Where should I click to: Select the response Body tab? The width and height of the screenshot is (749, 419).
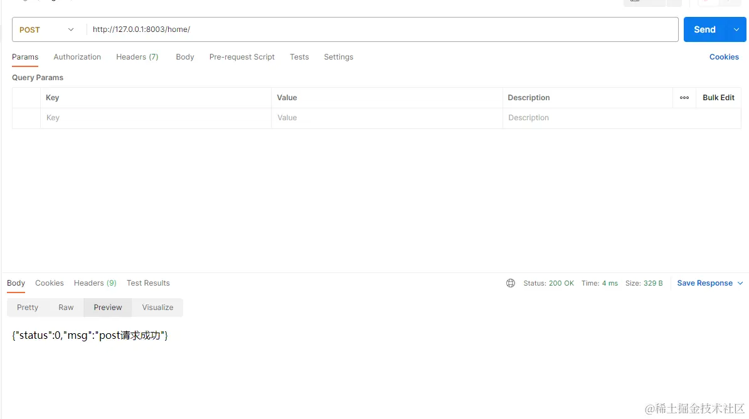click(16, 282)
